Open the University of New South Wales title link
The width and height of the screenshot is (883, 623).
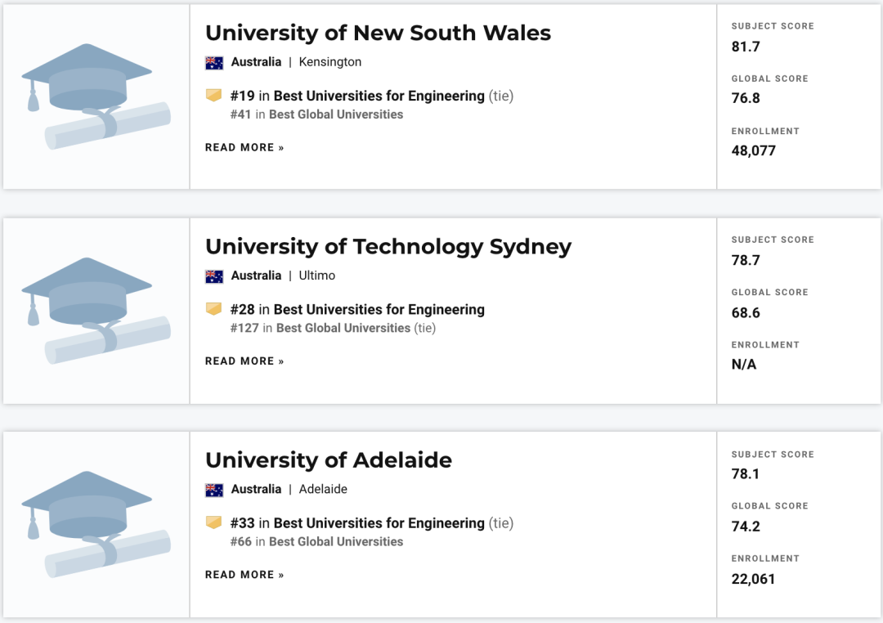tap(378, 33)
